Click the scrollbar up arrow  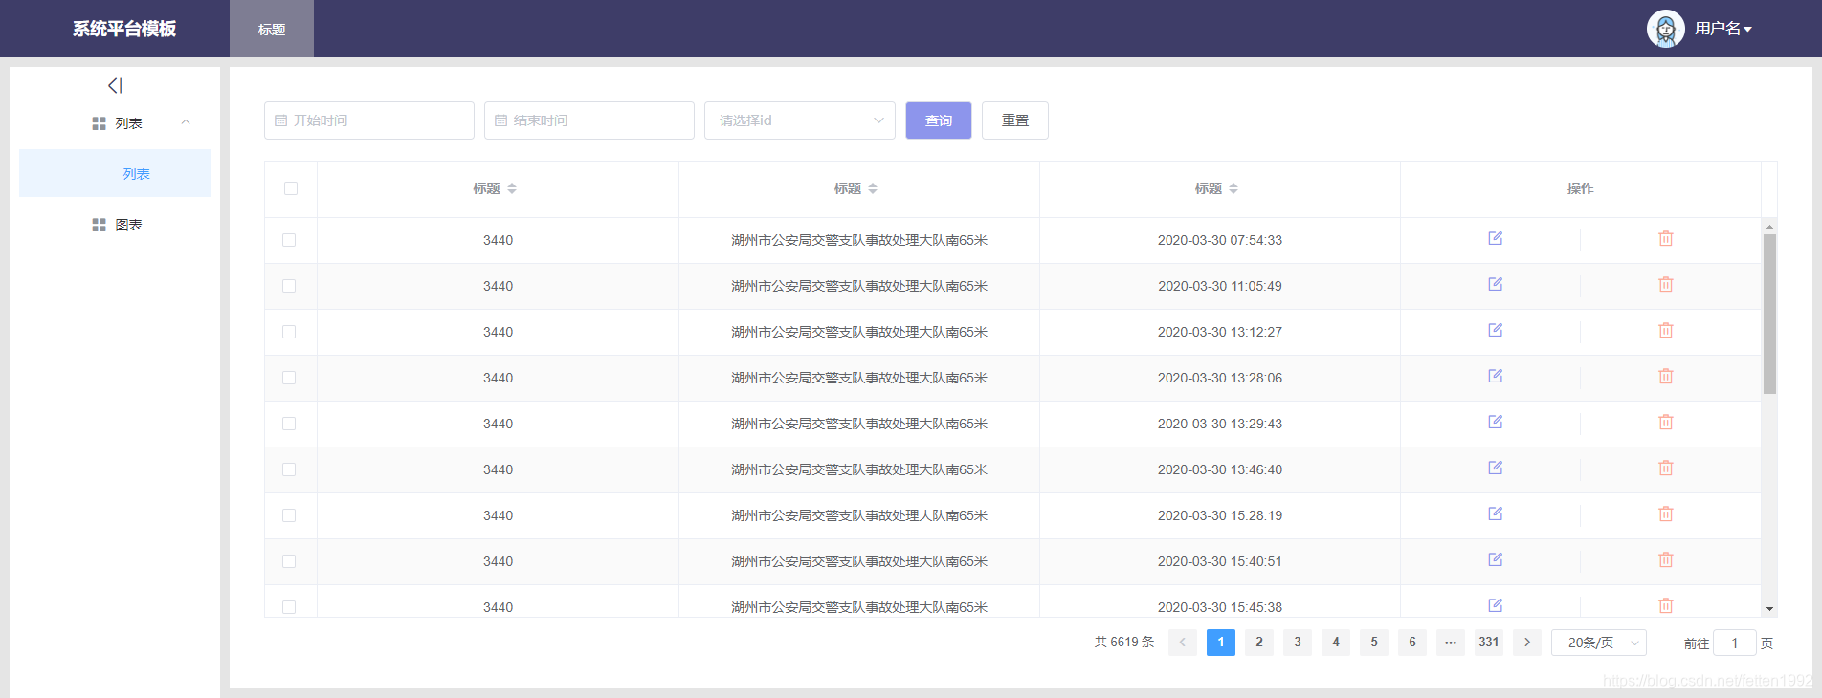[x=1769, y=227]
